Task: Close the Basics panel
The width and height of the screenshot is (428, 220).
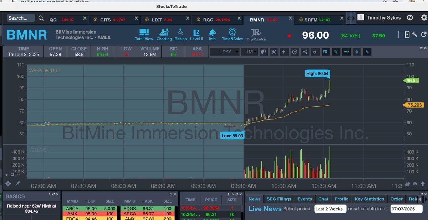Action: [x=57, y=194]
